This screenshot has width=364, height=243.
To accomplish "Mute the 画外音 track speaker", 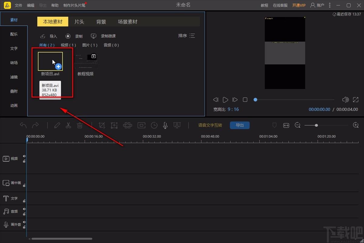I will (24, 222).
